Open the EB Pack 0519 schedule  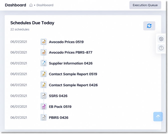tap(60, 107)
